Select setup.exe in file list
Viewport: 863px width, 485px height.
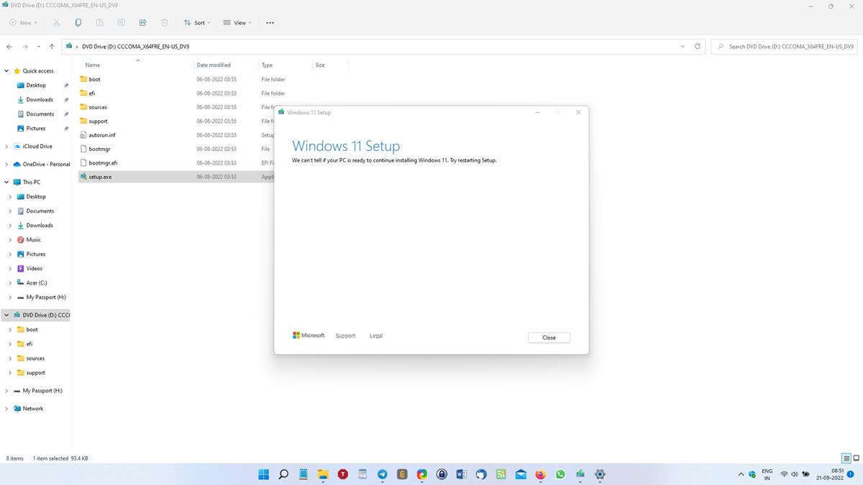pyautogui.click(x=100, y=177)
